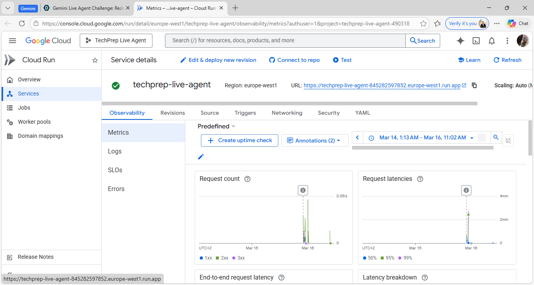Image resolution: width=534 pixels, height=285 pixels.
Task: Open the TechPrep Live Agent project picker
Action: click(116, 41)
